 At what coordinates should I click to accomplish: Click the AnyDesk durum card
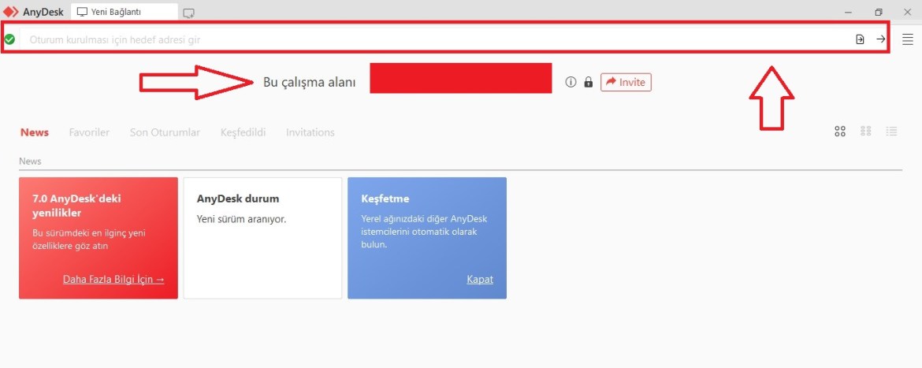point(263,238)
